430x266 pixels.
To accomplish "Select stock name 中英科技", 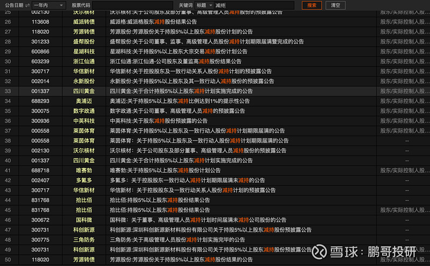I will tap(84, 121).
